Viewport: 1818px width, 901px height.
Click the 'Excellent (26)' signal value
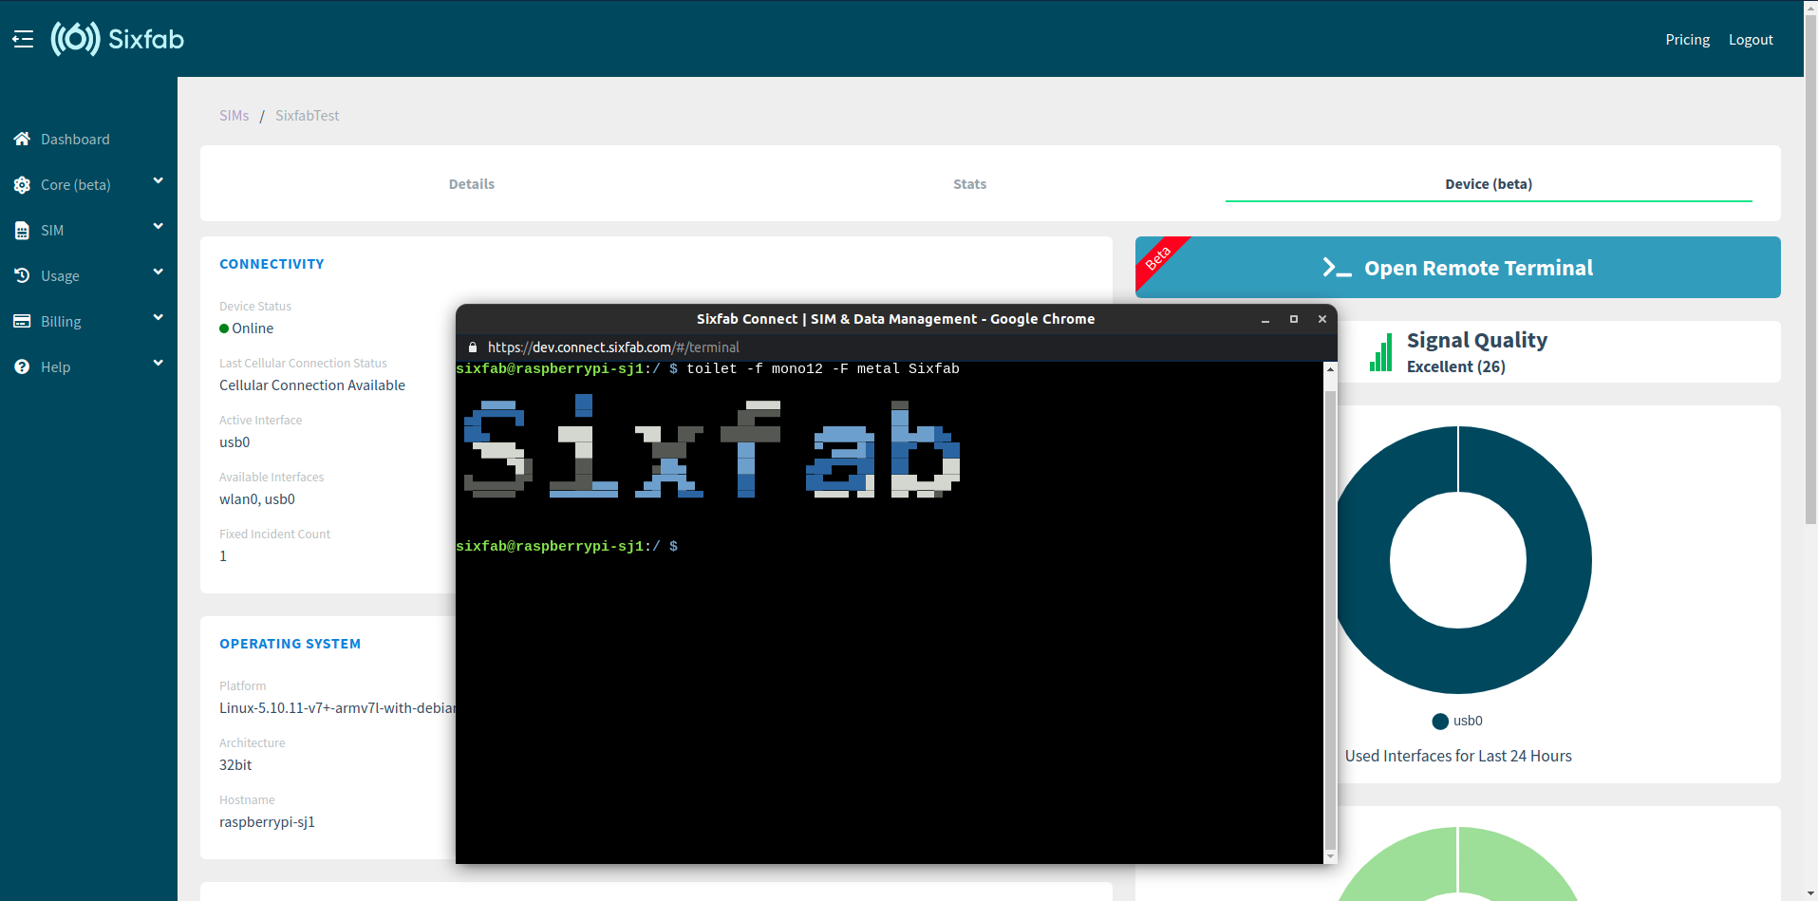[1456, 366]
